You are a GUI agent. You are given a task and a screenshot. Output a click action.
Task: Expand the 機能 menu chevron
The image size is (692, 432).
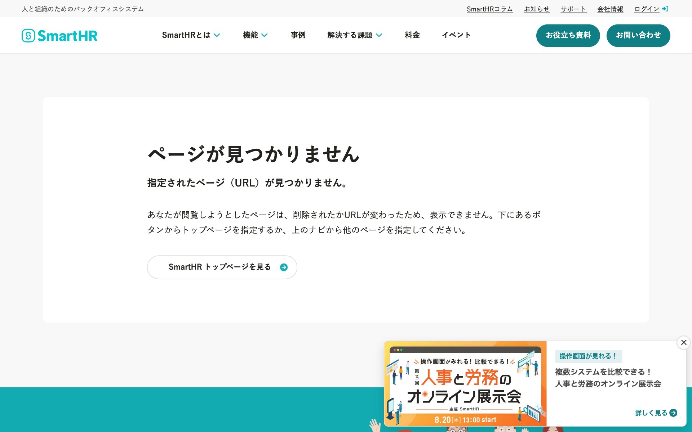tap(265, 35)
